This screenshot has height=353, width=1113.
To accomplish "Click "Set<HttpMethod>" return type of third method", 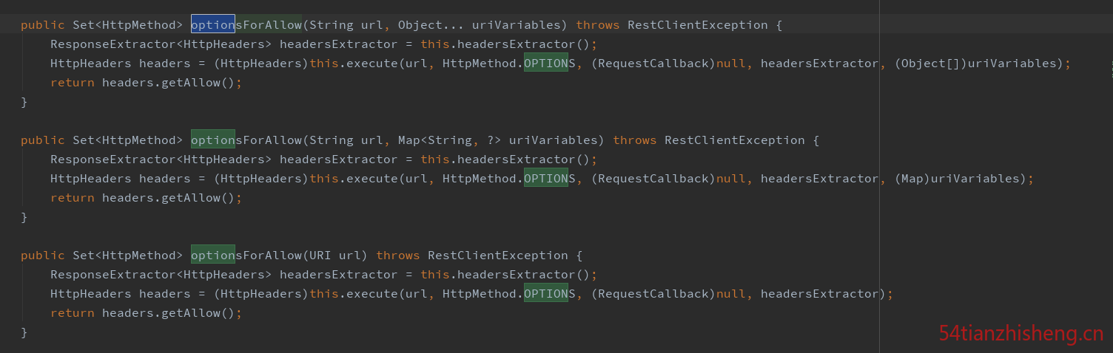I will click(x=127, y=256).
